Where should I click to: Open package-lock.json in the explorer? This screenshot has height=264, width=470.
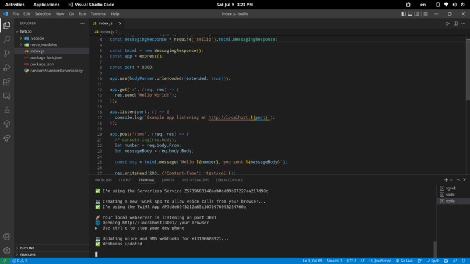pyautogui.click(x=46, y=58)
